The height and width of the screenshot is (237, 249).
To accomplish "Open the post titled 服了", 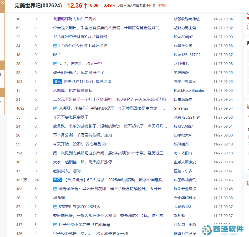I will click(57, 55).
